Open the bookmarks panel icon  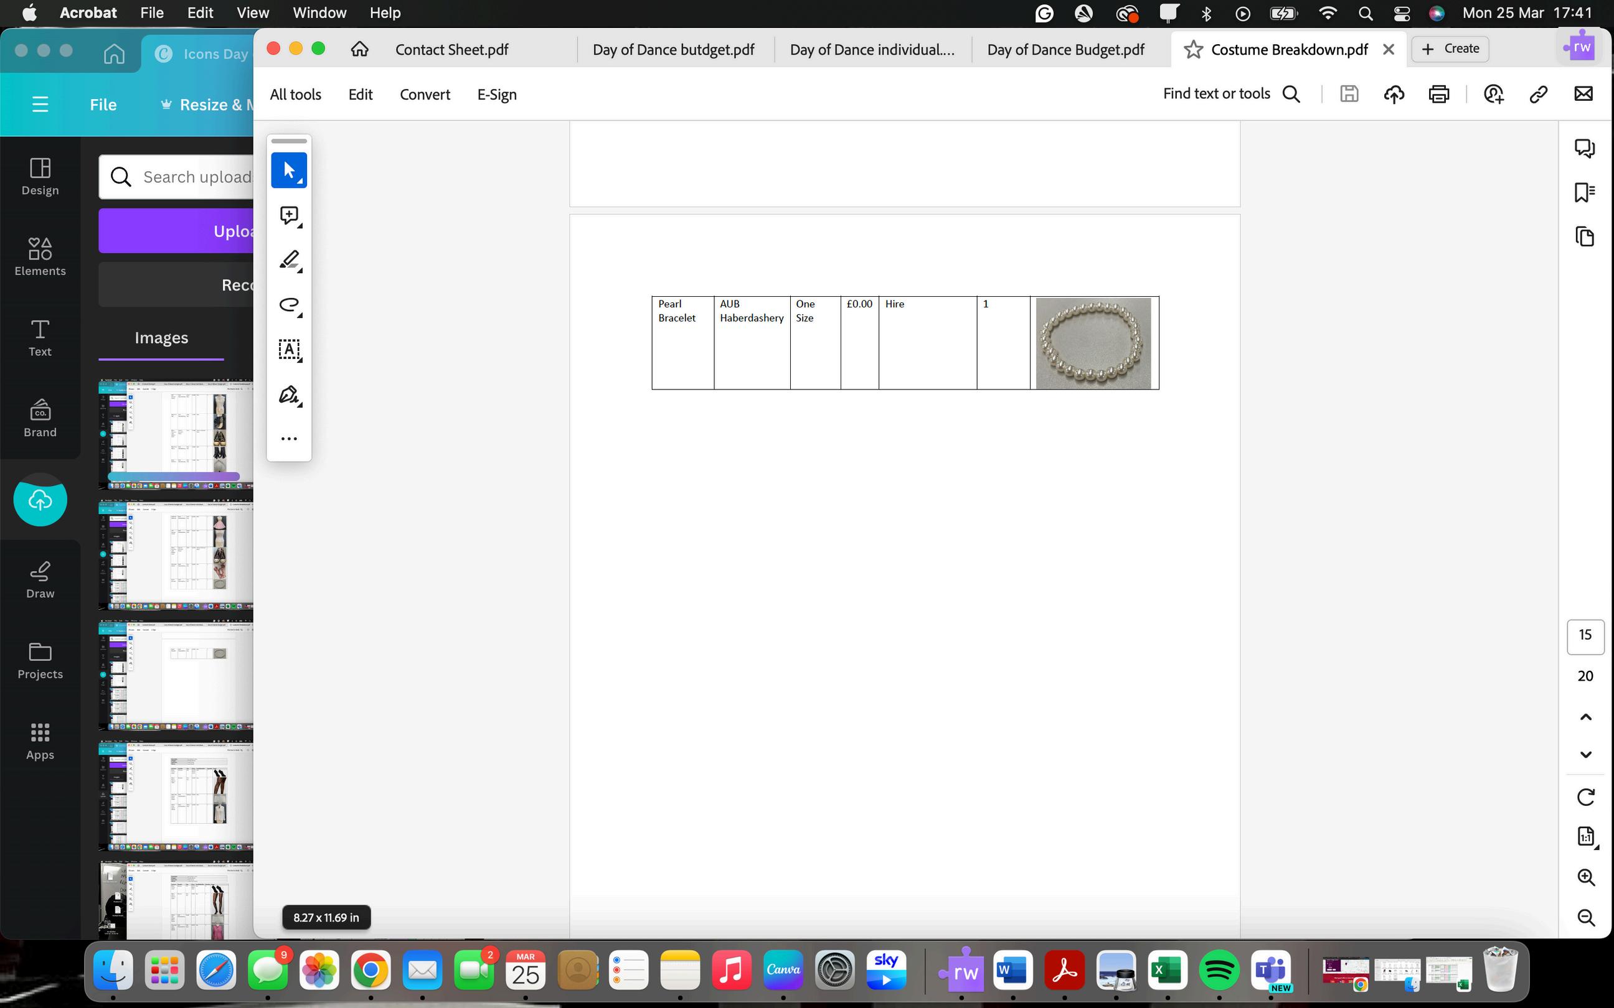click(x=1585, y=193)
